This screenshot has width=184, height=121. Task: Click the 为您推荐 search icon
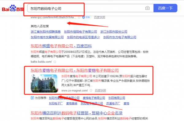[x=33, y=98]
